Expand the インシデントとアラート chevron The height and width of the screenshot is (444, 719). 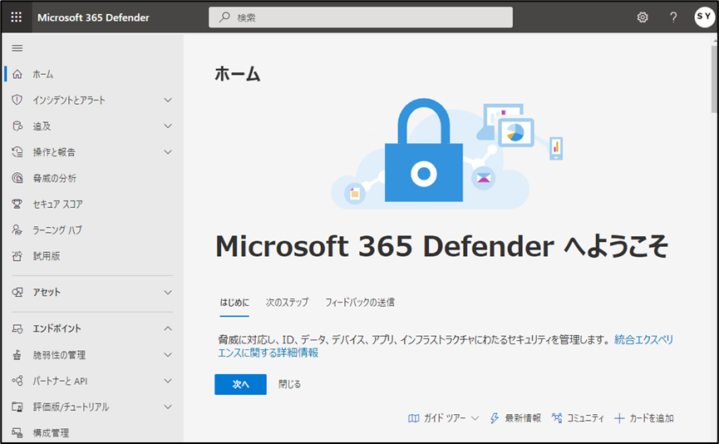tap(168, 100)
